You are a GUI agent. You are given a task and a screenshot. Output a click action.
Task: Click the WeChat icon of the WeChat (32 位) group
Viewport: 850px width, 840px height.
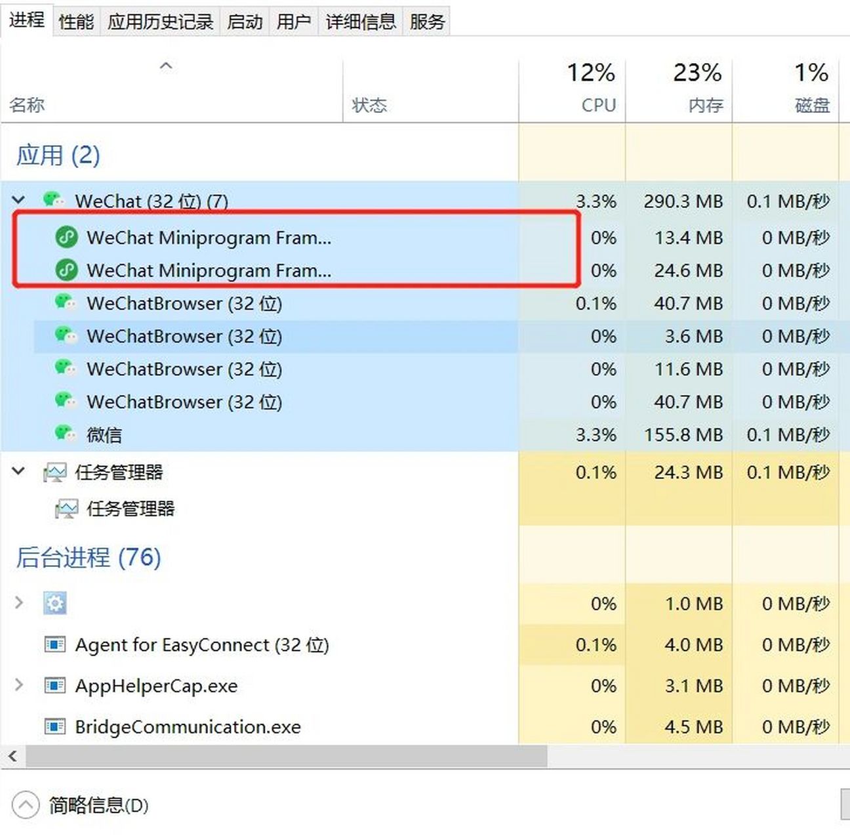53,199
